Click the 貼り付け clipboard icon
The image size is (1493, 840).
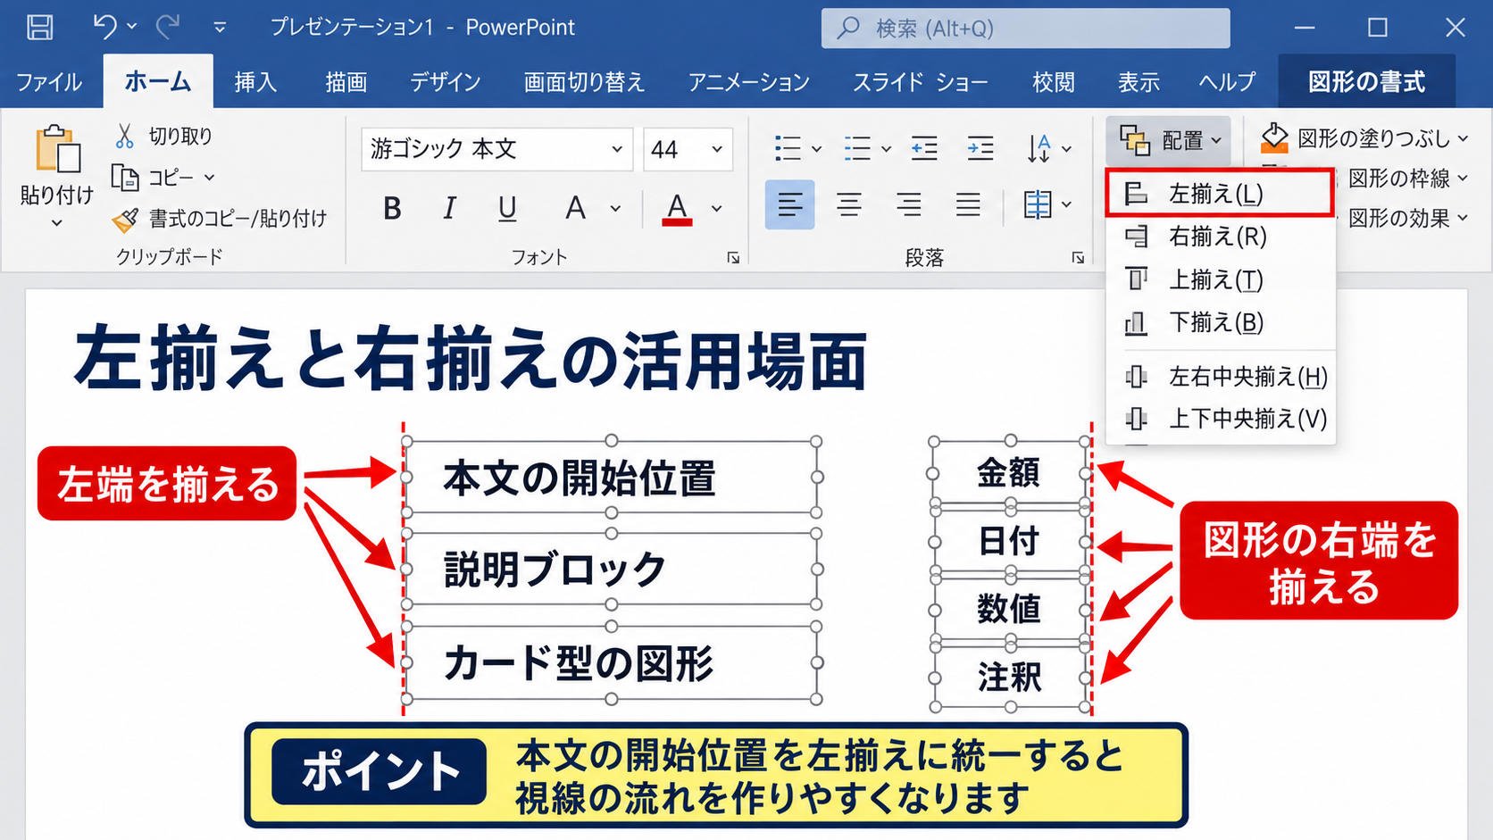[x=57, y=148]
